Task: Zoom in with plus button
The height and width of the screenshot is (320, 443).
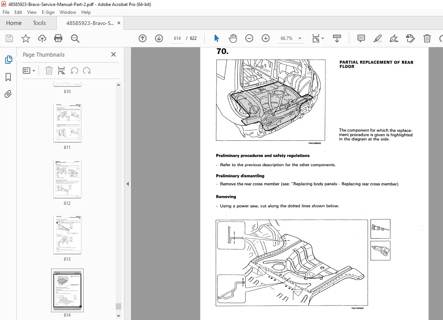Action: point(266,38)
